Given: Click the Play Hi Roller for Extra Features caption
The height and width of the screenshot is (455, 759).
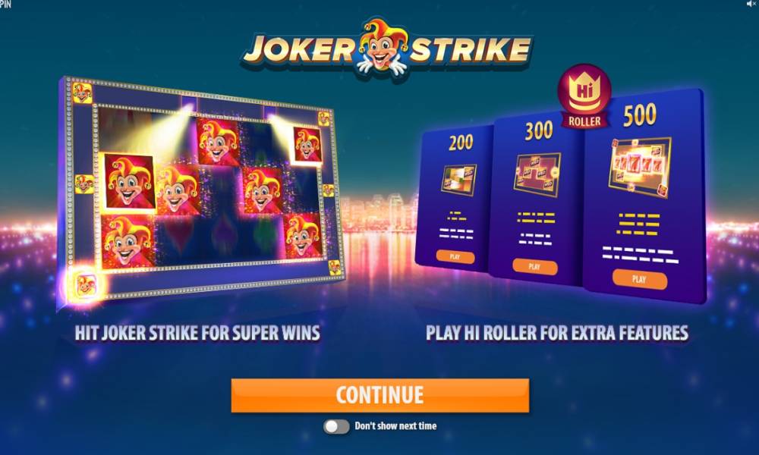Looking at the screenshot, I should click(x=557, y=333).
